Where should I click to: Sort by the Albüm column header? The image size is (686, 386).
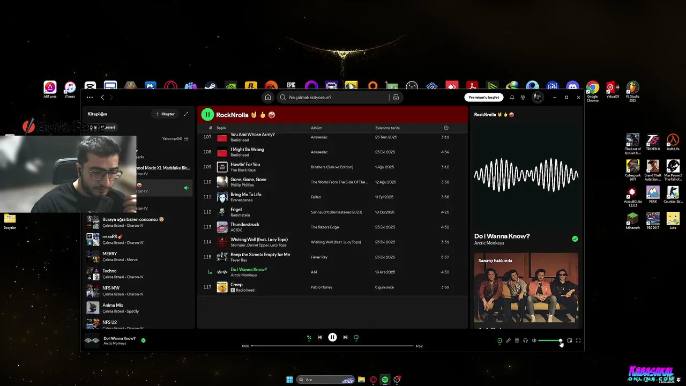pos(316,128)
